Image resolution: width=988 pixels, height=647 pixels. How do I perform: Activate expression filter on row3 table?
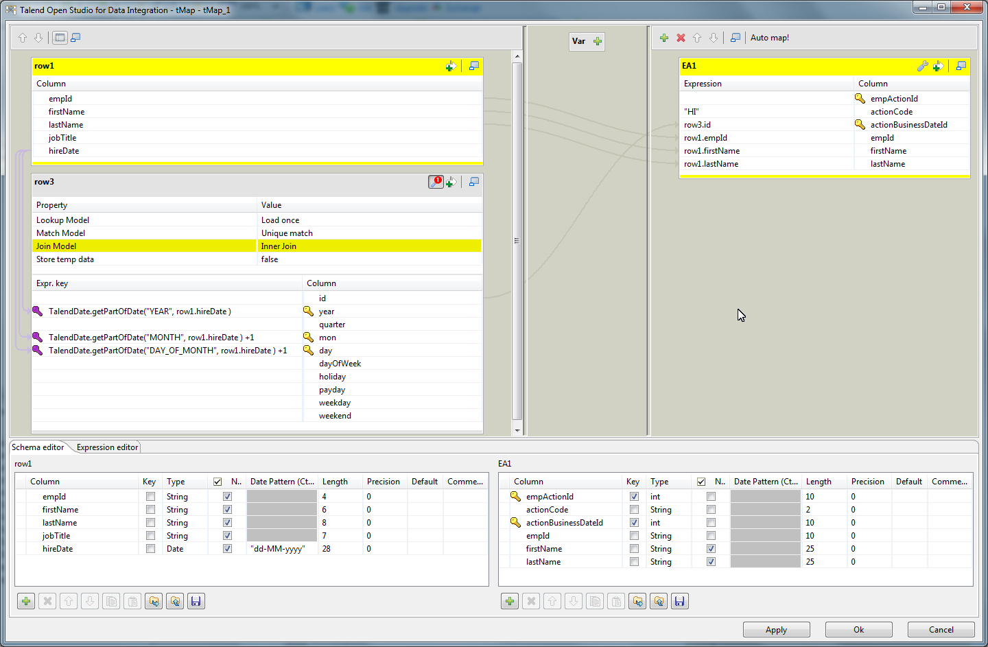point(451,182)
